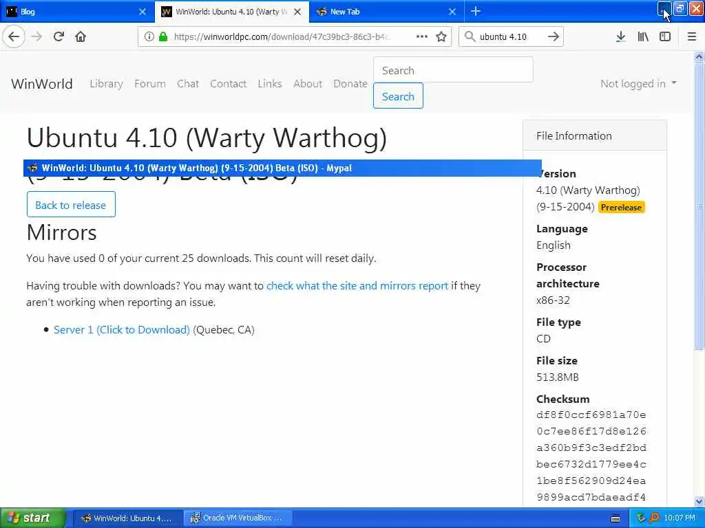Screen dimensions: 705x528
Task: Close the WinWorld Ubuntu tab
Action: point(297,12)
